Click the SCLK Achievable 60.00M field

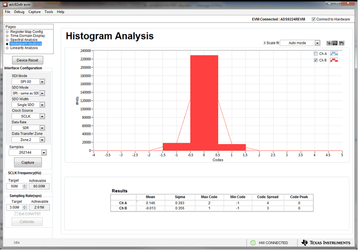[39, 186]
